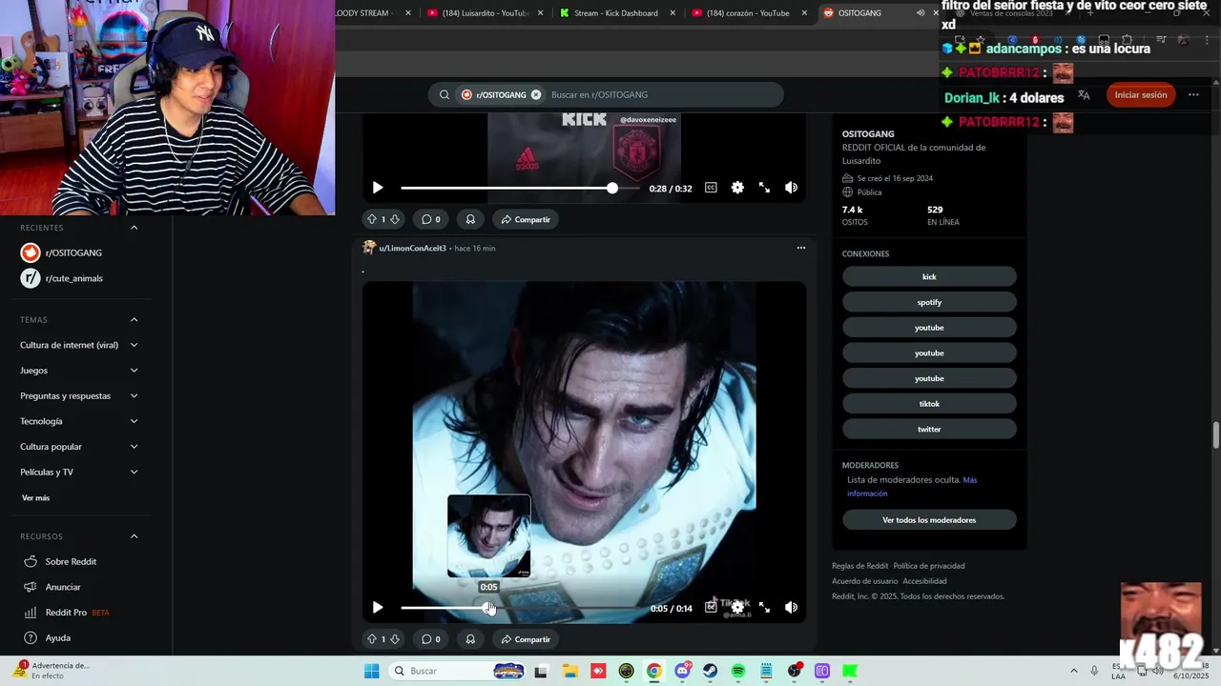The width and height of the screenshot is (1221, 686).
Task: Click the Iniciar sesión button
Action: [1140, 94]
